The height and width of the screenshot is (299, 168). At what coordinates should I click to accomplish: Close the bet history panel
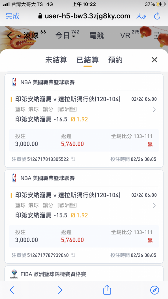click(155, 60)
